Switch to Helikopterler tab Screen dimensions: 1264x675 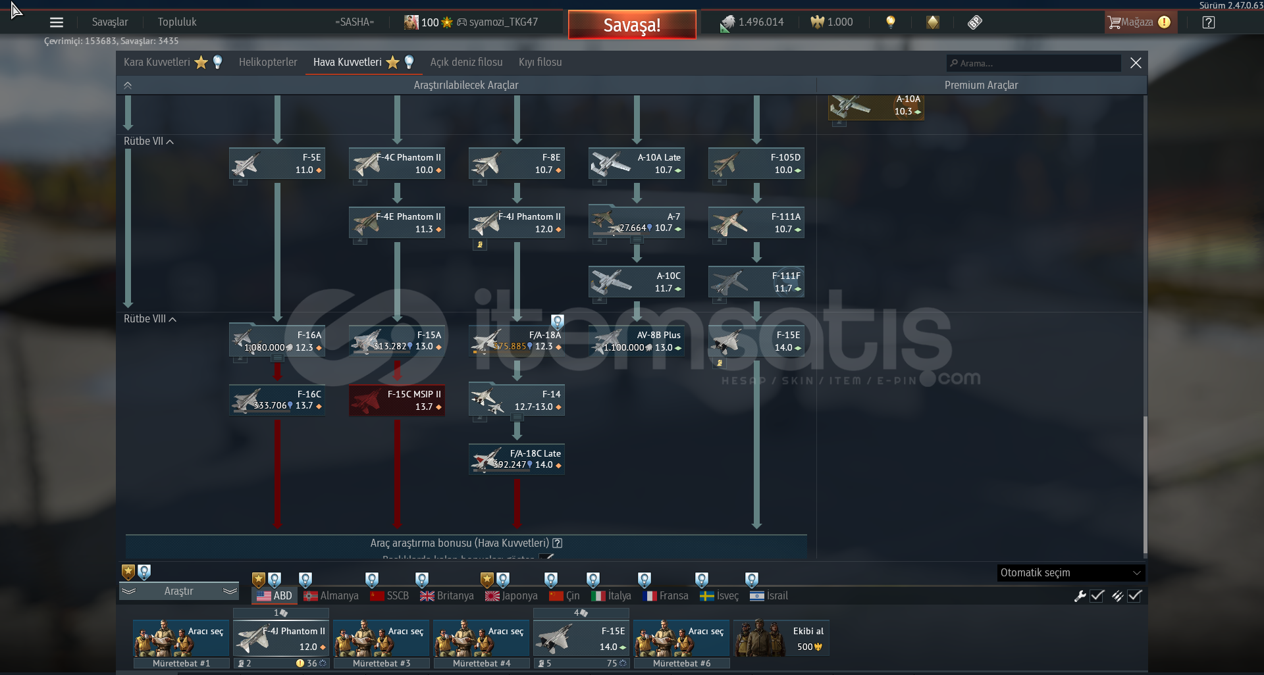(268, 63)
